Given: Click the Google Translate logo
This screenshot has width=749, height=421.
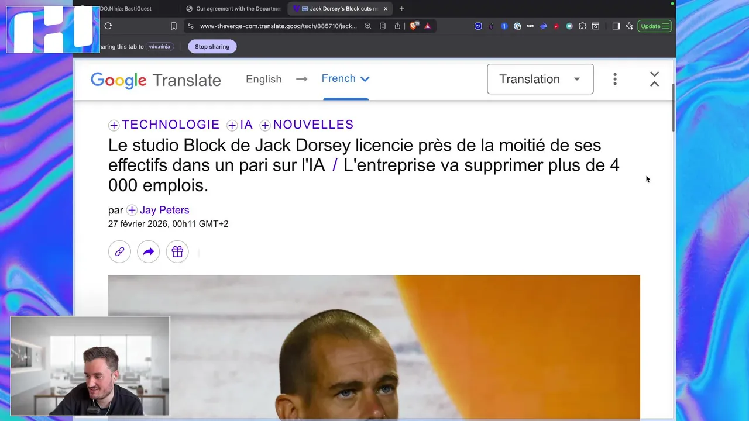Looking at the screenshot, I should 156,80.
